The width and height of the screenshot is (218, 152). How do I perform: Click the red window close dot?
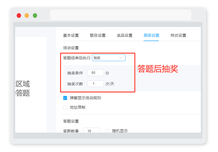19,16
